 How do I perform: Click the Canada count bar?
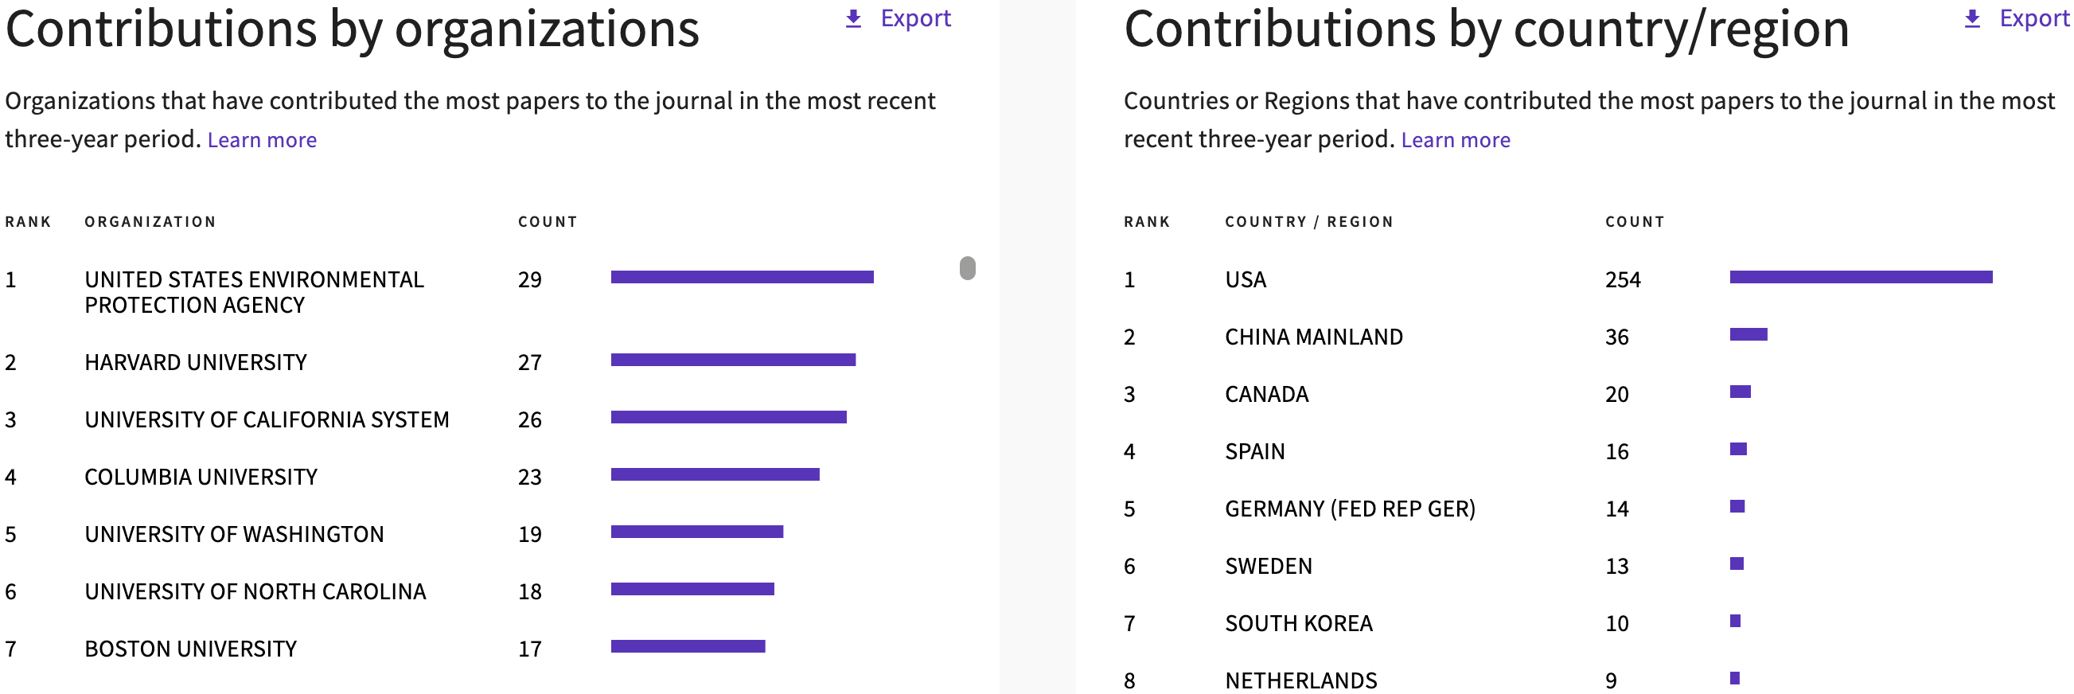point(1740,392)
